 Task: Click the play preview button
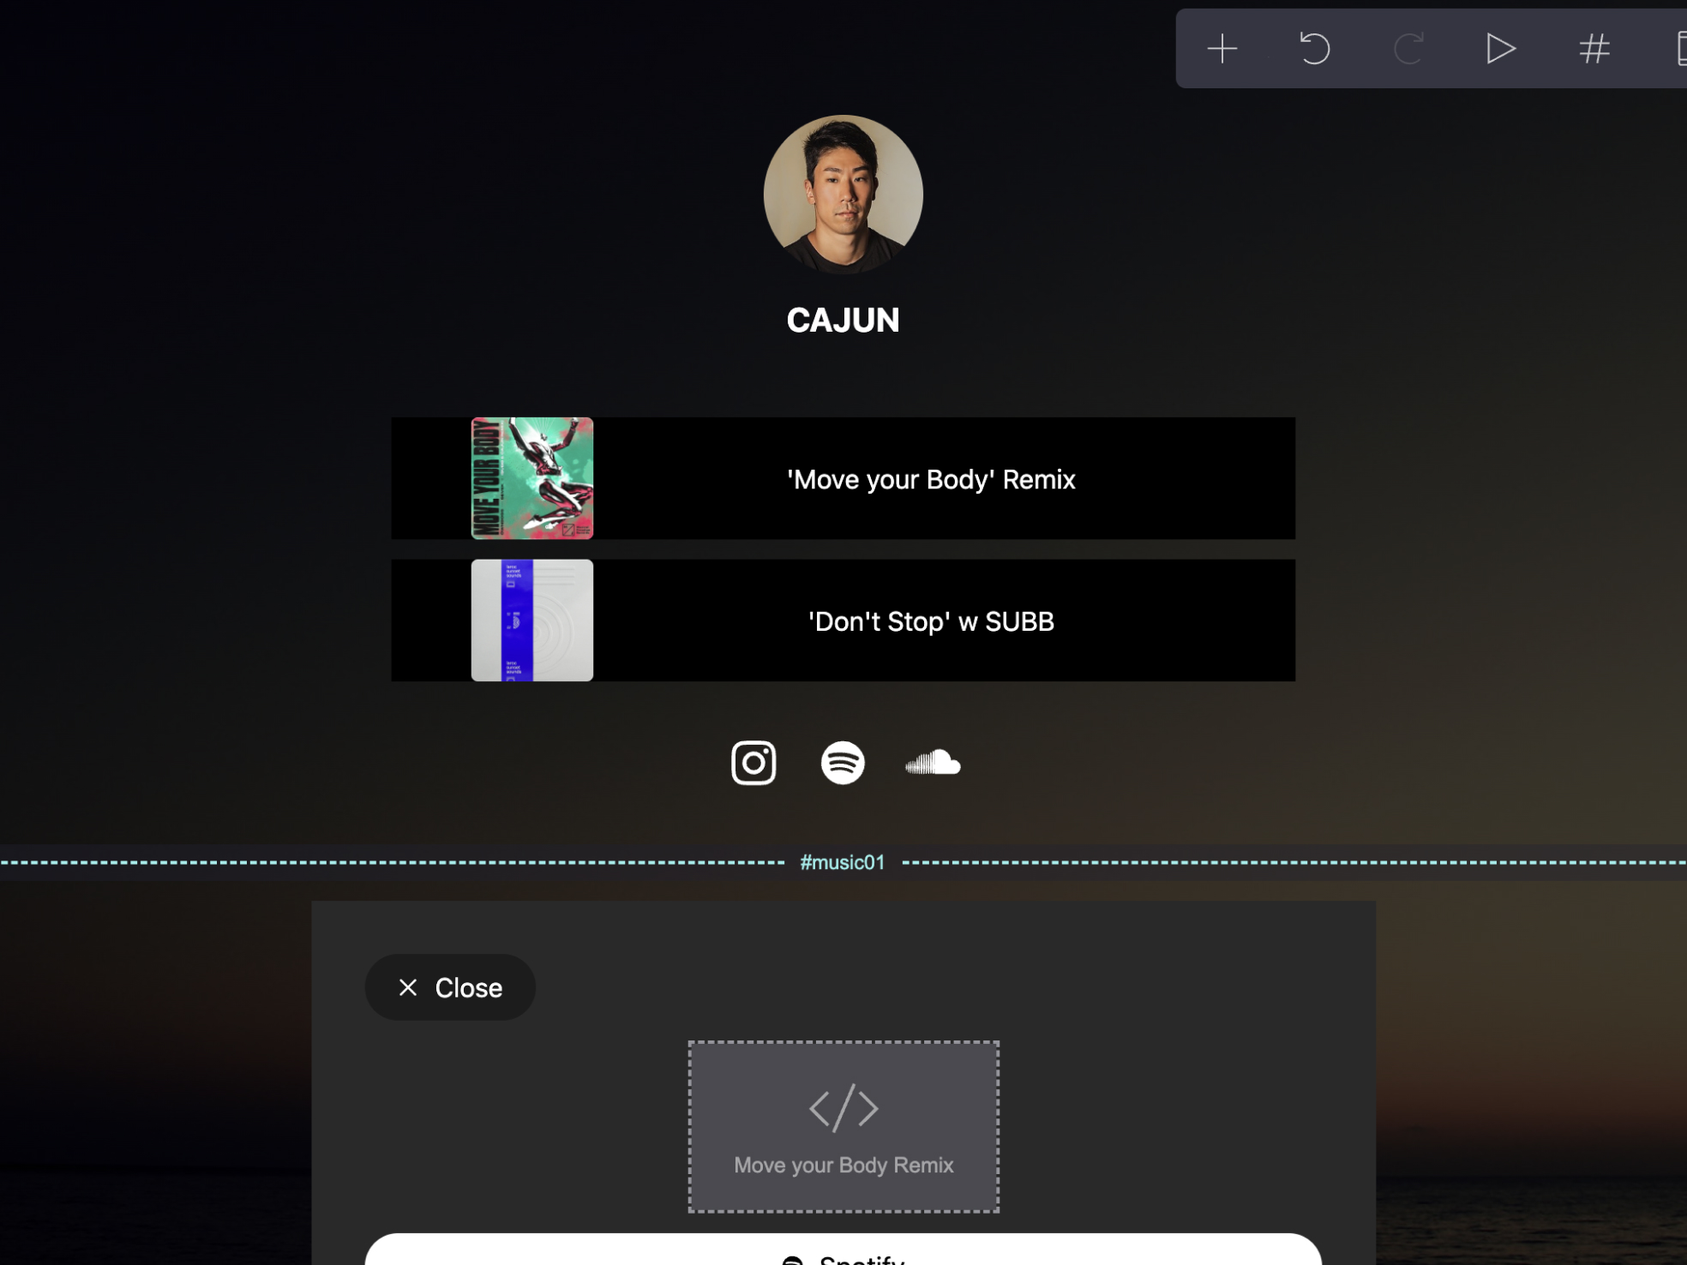point(1500,48)
